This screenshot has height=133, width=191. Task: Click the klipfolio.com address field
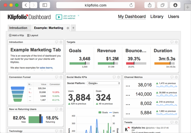click(x=95, y=5)
